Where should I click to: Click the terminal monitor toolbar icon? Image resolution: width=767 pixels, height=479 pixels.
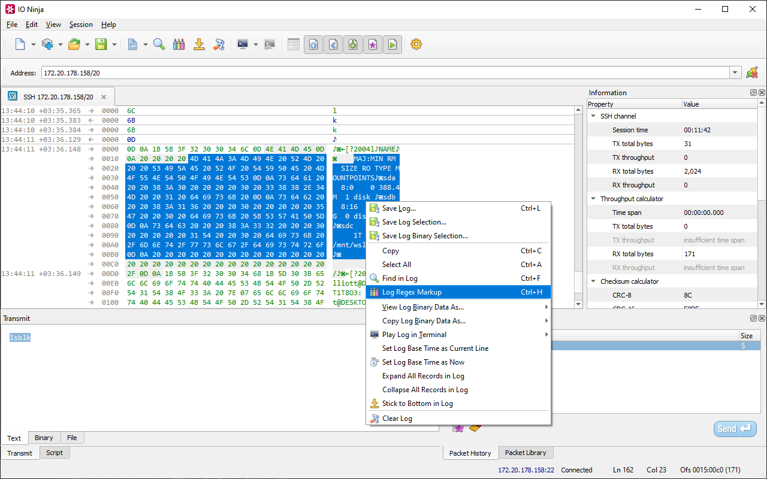pos(243,44)
